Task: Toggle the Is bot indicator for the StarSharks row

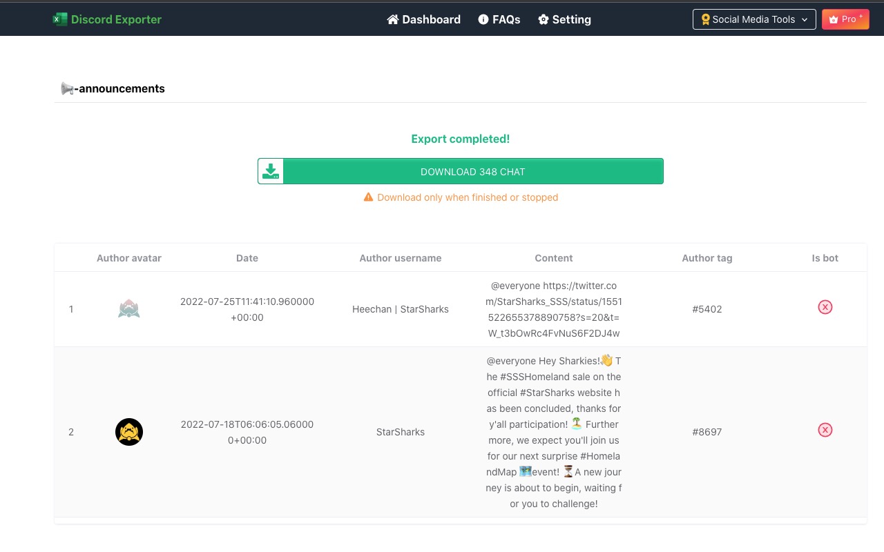Action: (825, 430)
